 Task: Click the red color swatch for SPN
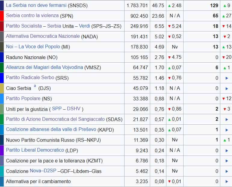pos(2,16)
